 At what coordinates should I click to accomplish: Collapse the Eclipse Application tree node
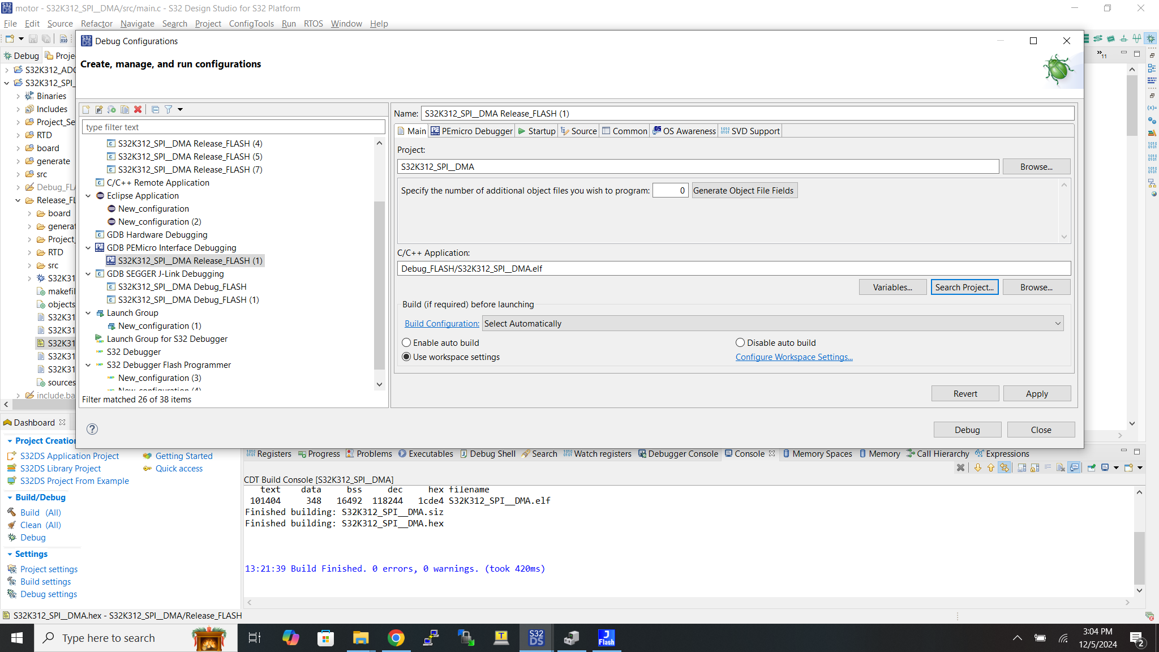[x=88, y=196]
